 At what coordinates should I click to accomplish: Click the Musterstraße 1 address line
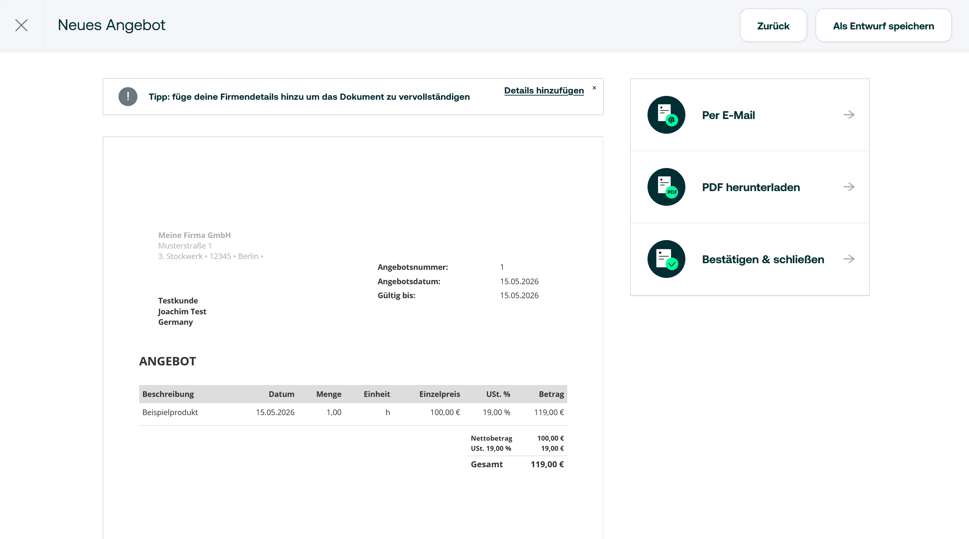tap(185, 246)
